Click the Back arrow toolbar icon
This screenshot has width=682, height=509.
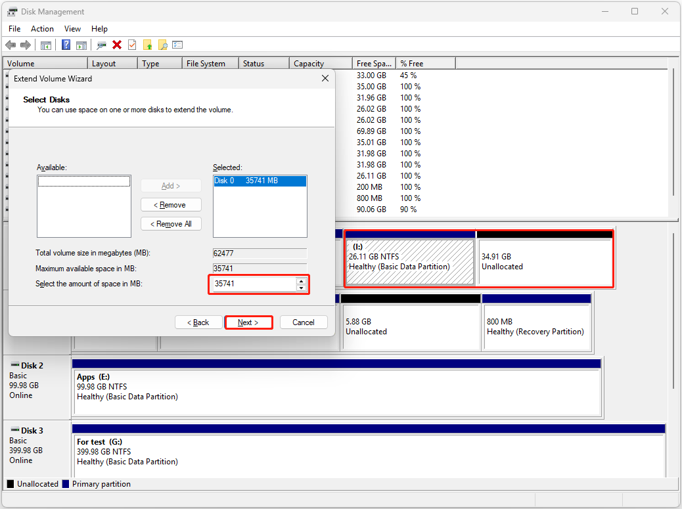pyautogui.click(x=11, y=45)
